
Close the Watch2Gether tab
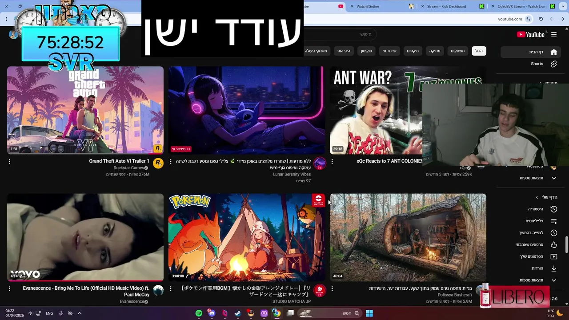coord(353,6)
